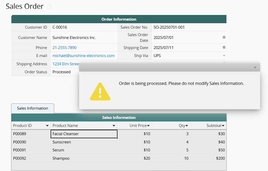Select the Sunshine Electronics Inc. customer name field

(74, 38)
